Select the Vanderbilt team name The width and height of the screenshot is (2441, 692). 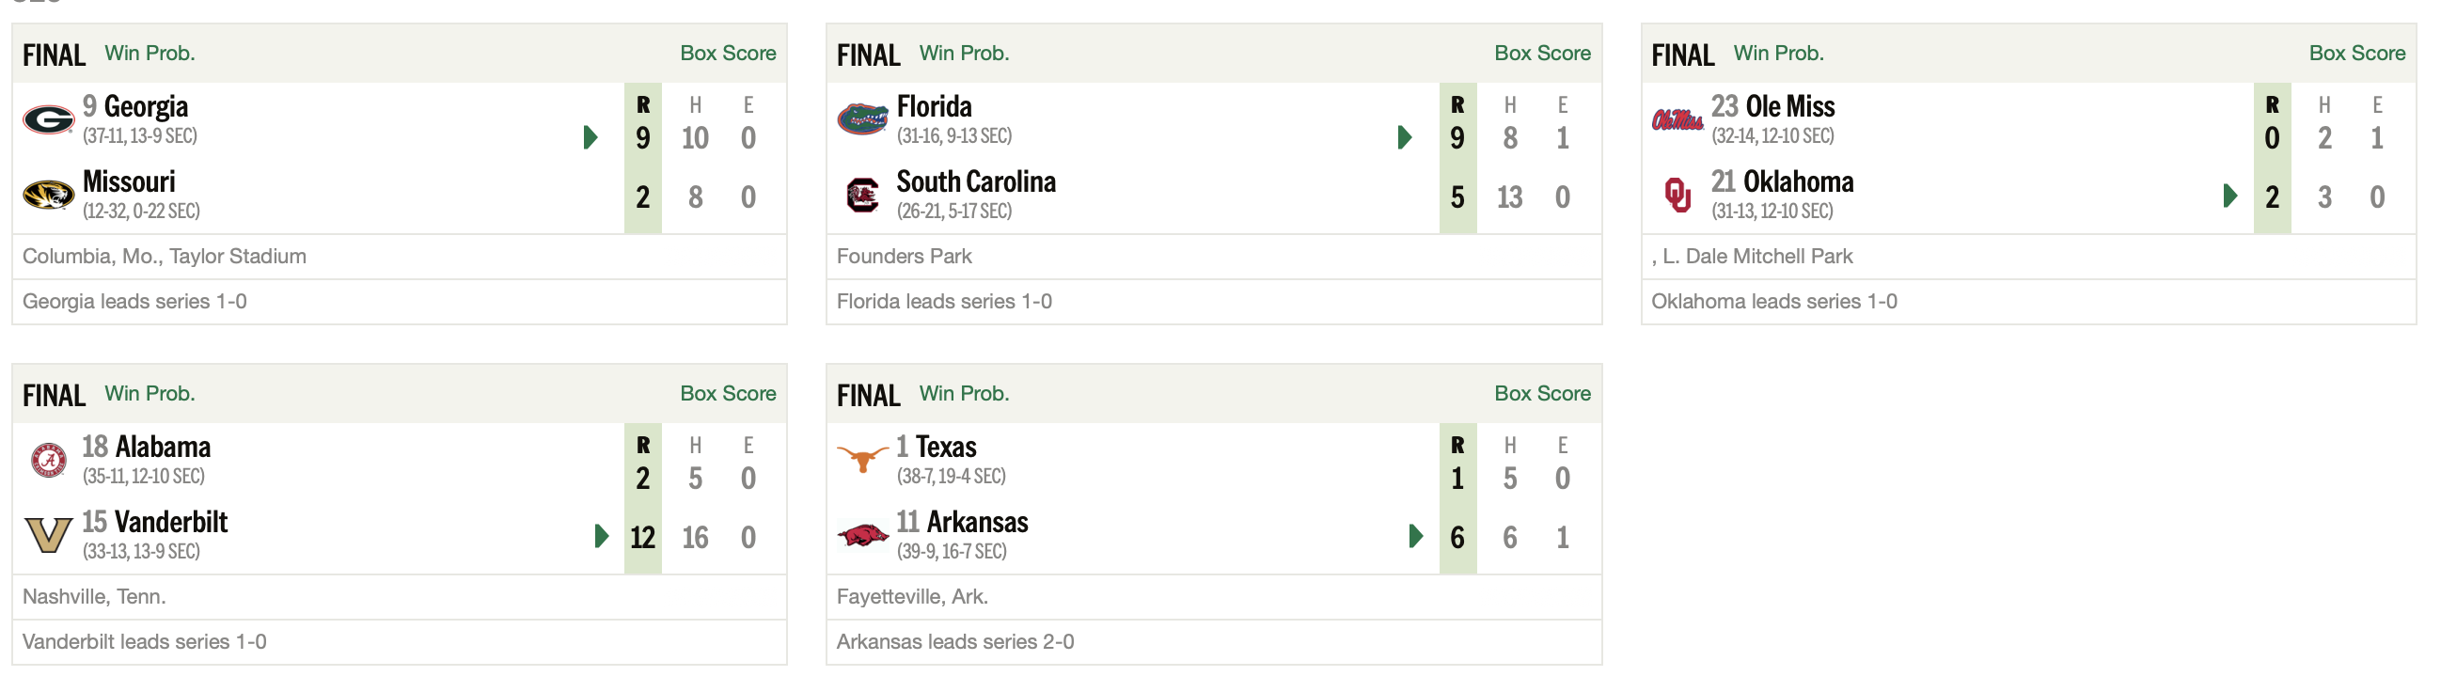(170, 523)
